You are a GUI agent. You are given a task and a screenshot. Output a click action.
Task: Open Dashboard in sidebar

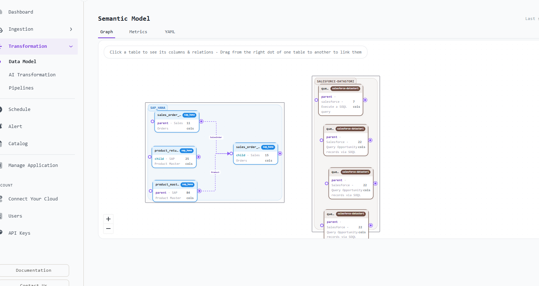21,12
